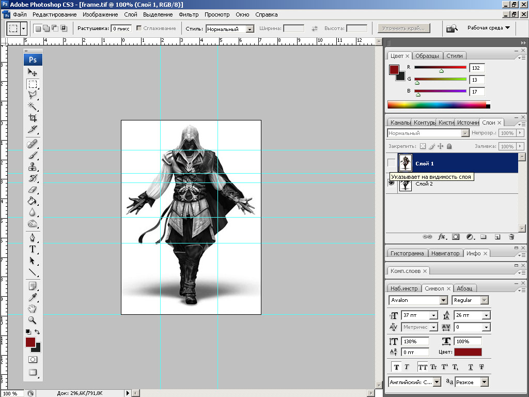Image resolution: width=529 pixels, height=397 pixels.
Task: Click the Рабочая среда workspace button
Action: [488, 28]
